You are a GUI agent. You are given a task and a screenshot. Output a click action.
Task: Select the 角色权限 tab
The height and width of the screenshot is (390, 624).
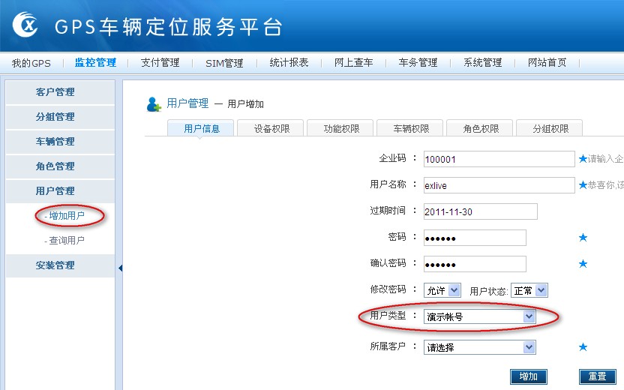(x=481, y=128)
